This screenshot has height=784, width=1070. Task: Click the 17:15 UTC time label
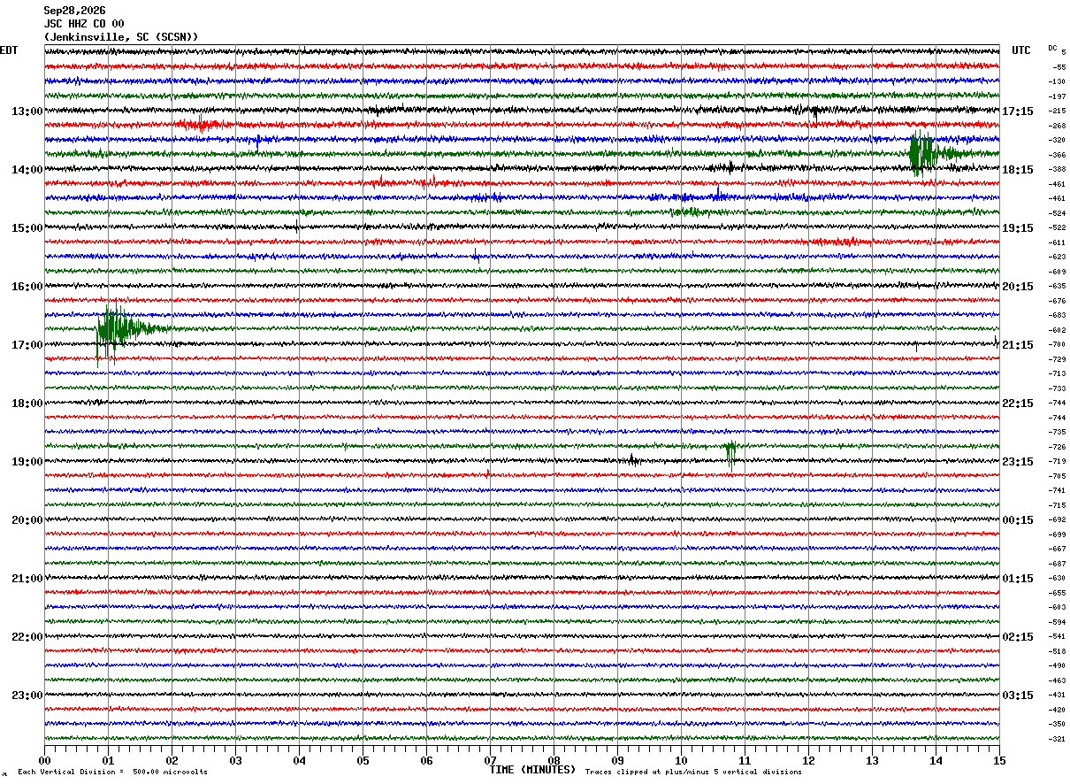pyautogui.click(x=1018, y=111)
